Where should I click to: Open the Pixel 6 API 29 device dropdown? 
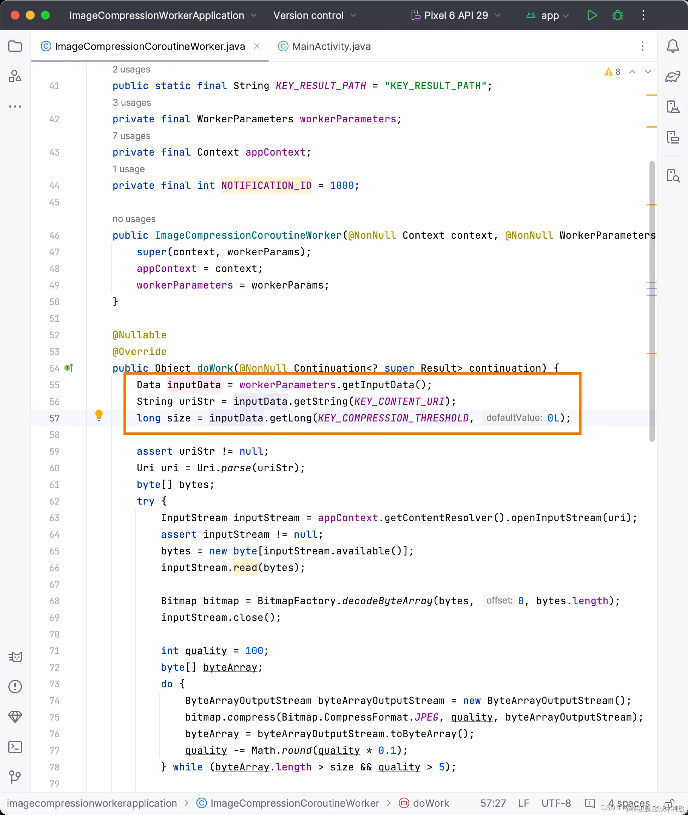pyautogui.click(x=455, y=15)
